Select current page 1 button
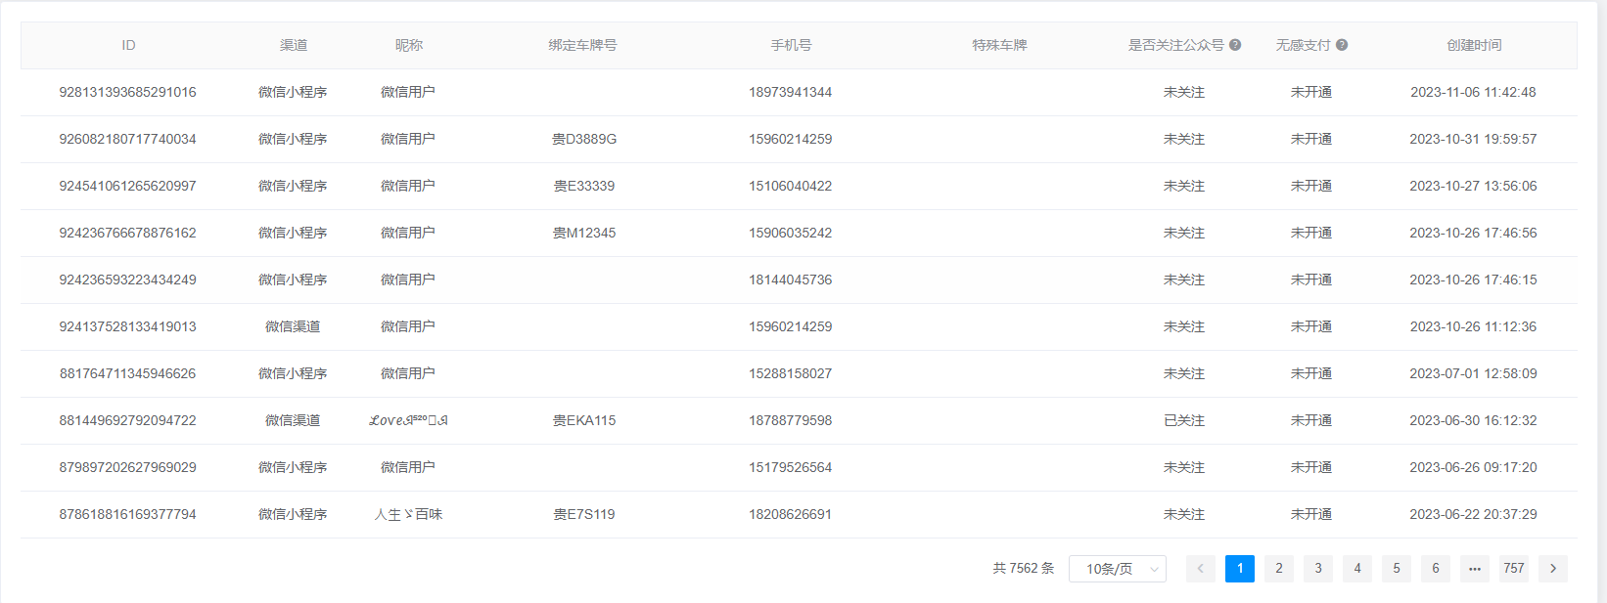This screenshot has width=1607, height=603. 1239,569
